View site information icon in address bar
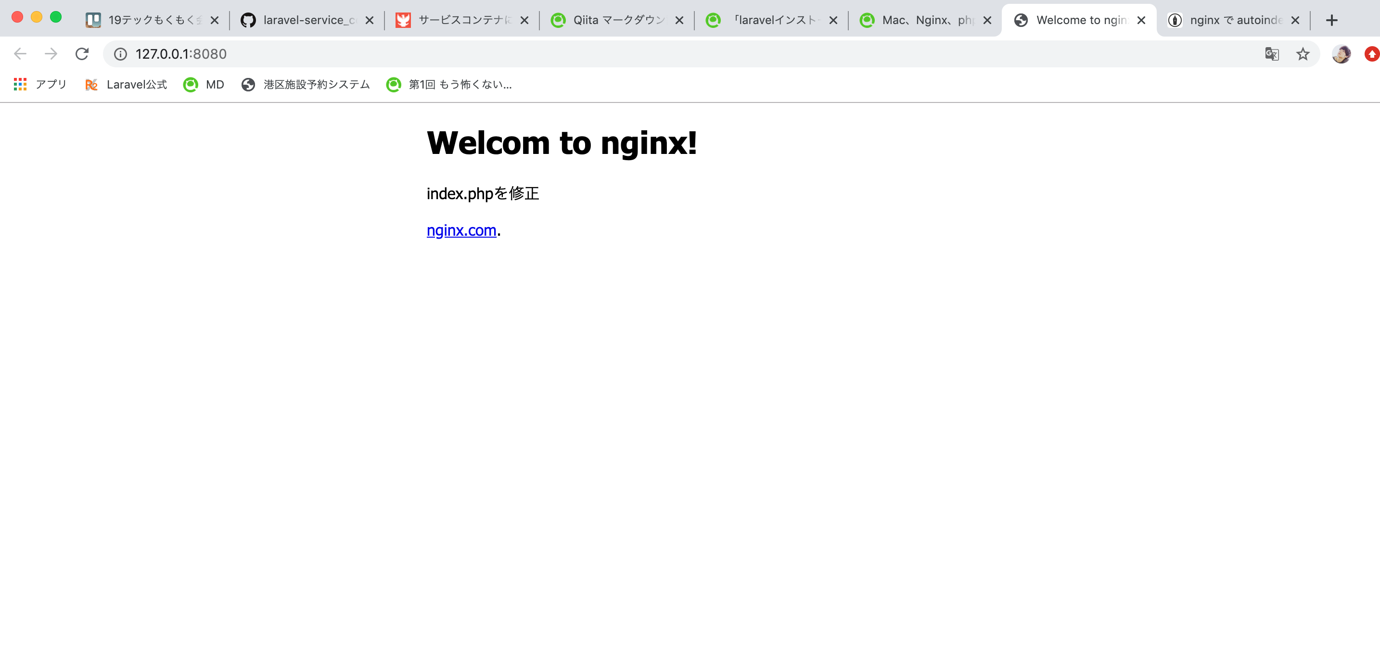 pos(121,54)
